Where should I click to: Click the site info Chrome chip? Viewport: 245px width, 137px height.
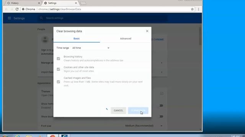28,9
